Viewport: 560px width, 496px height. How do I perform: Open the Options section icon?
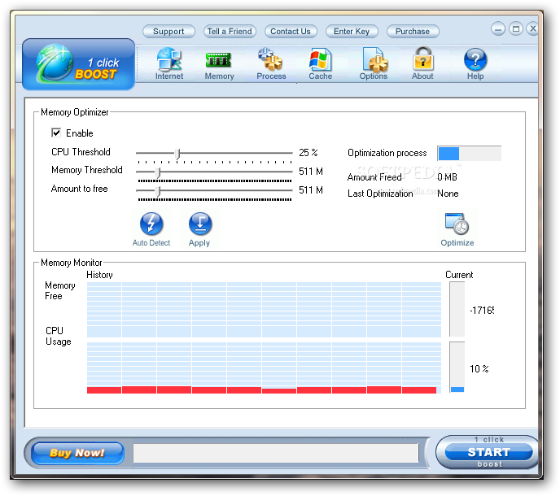click(374, 64)
